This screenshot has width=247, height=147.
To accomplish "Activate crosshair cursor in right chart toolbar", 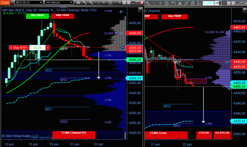I will pyautogui.click(x=160, y=3).
